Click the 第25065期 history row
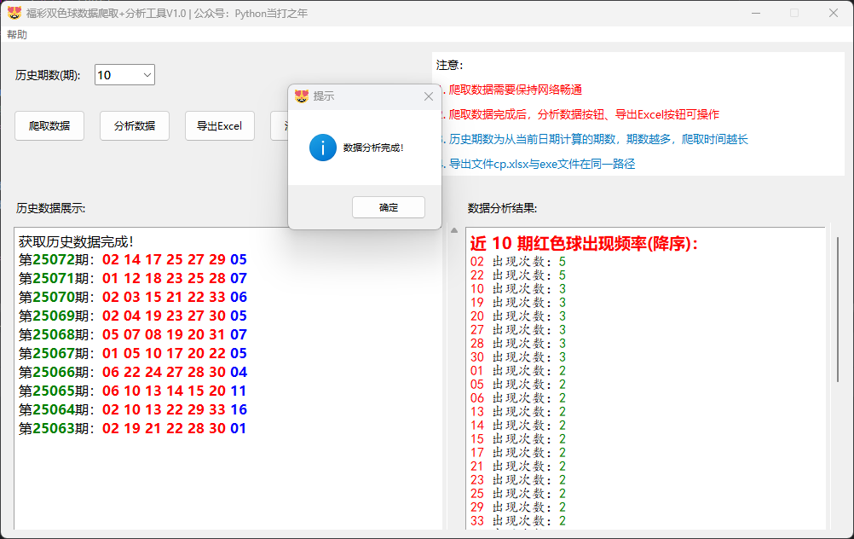 click(x=133, y=391)
